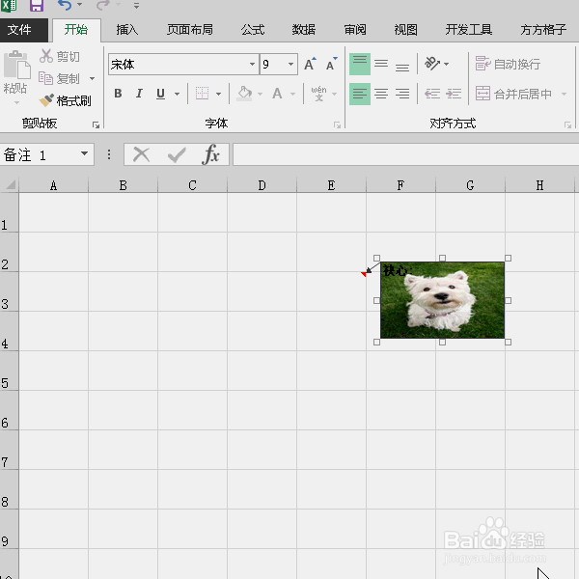This screenshot has width=579, height=579.
Task: Switch to the 页面布局 ribbon tab
Action: coord(190,30)
